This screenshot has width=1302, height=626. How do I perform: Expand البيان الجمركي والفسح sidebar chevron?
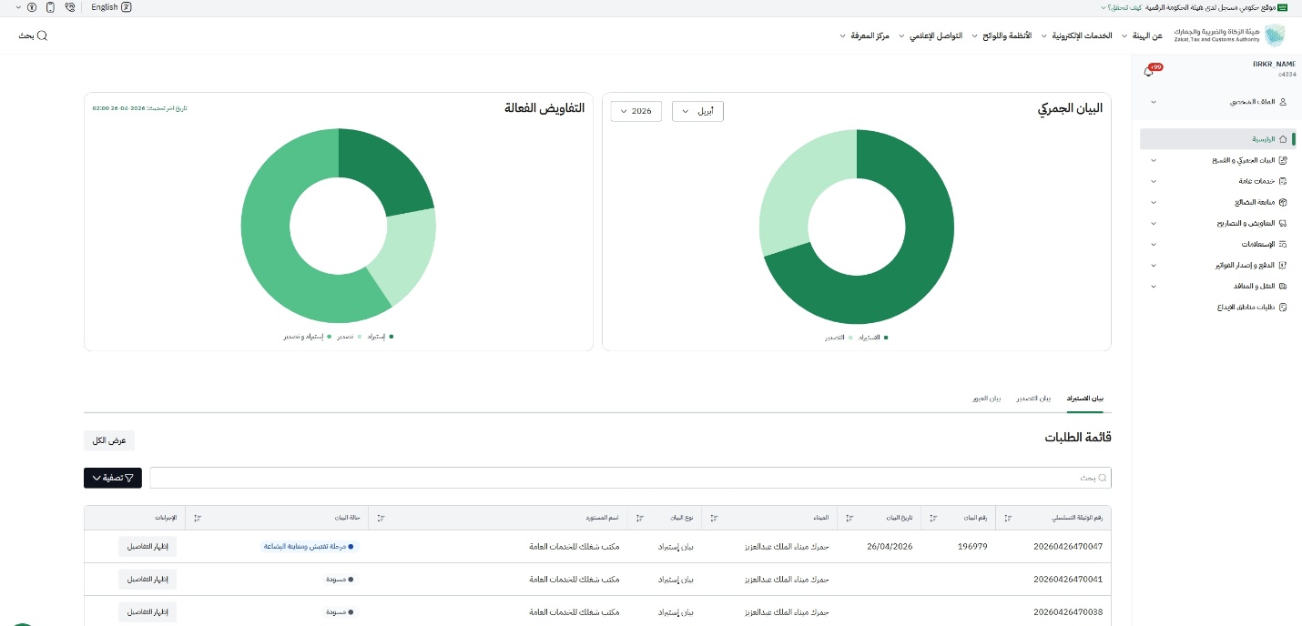[1154, 160]
